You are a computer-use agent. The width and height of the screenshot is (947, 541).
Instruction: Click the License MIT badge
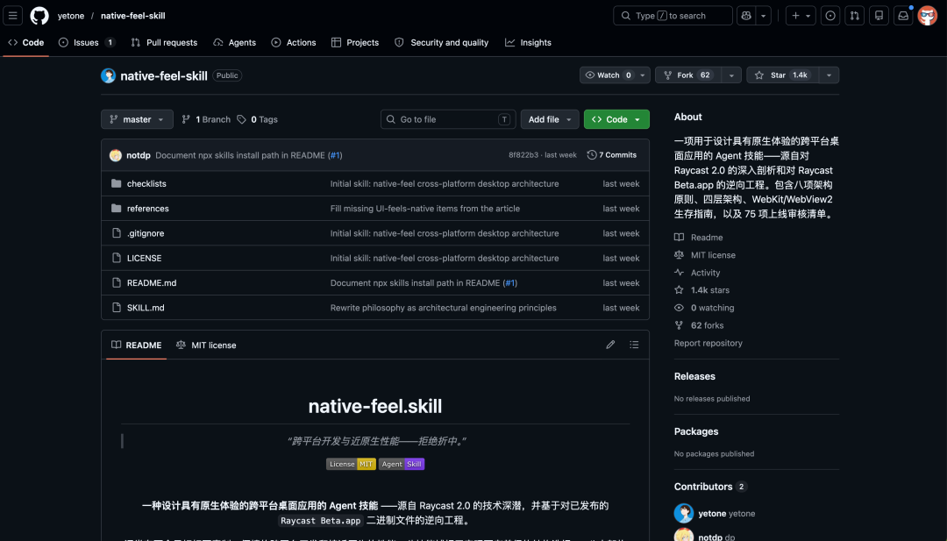(351, 464)
